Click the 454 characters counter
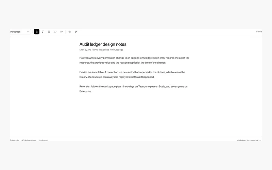The width and height of the screenshot is (272, 170). 29,140
